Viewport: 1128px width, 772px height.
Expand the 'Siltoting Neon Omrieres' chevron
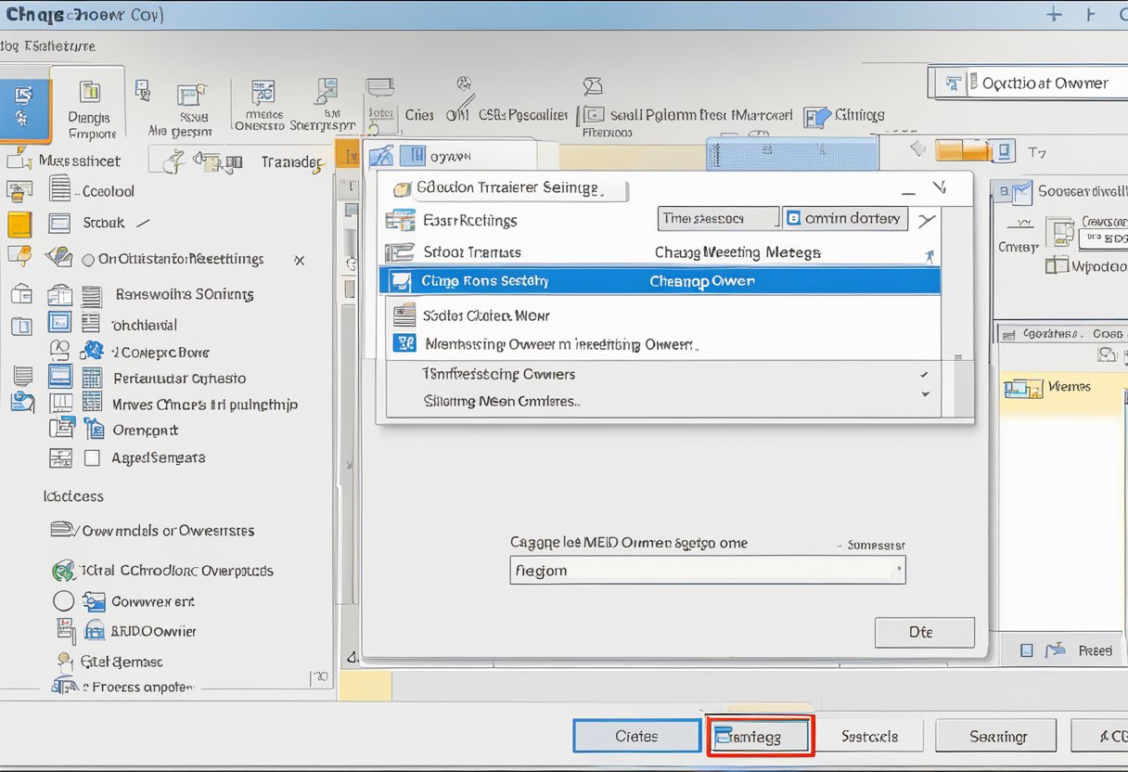924,394
